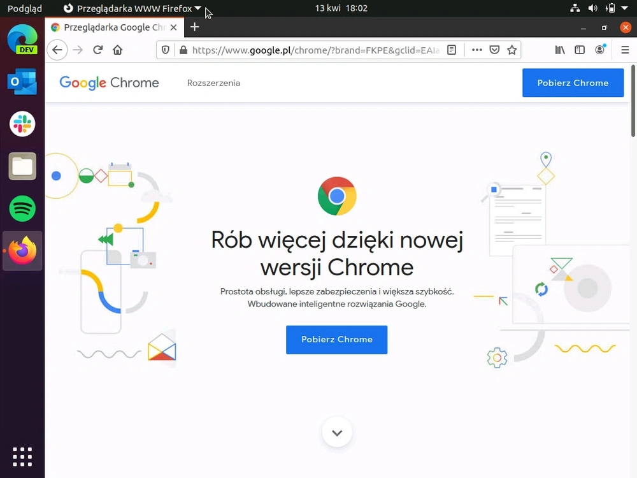Bookmark this page with the star
The image size is (637, 478).
[x=512, y=50]
